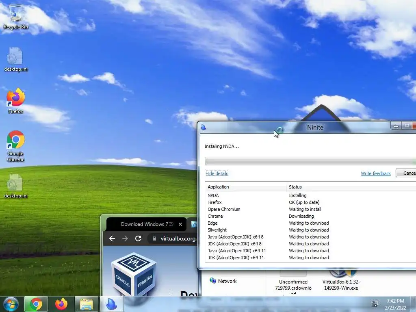Sort by the Application column header
The image size is (416, 312).
pos(246,187)
